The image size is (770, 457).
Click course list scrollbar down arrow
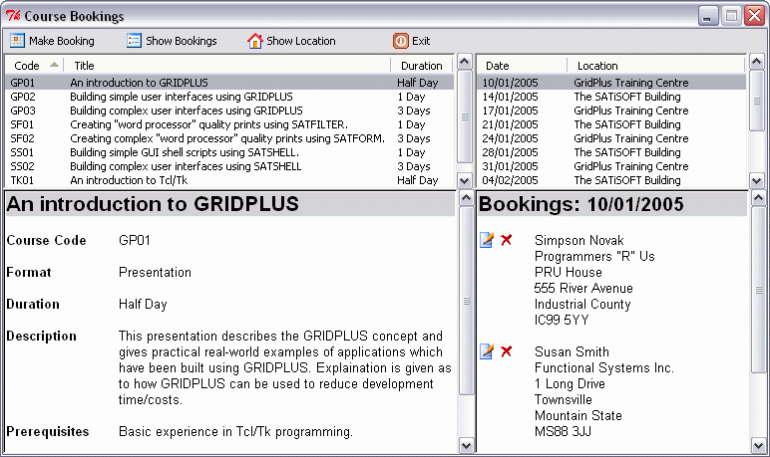tap(465, 180)
